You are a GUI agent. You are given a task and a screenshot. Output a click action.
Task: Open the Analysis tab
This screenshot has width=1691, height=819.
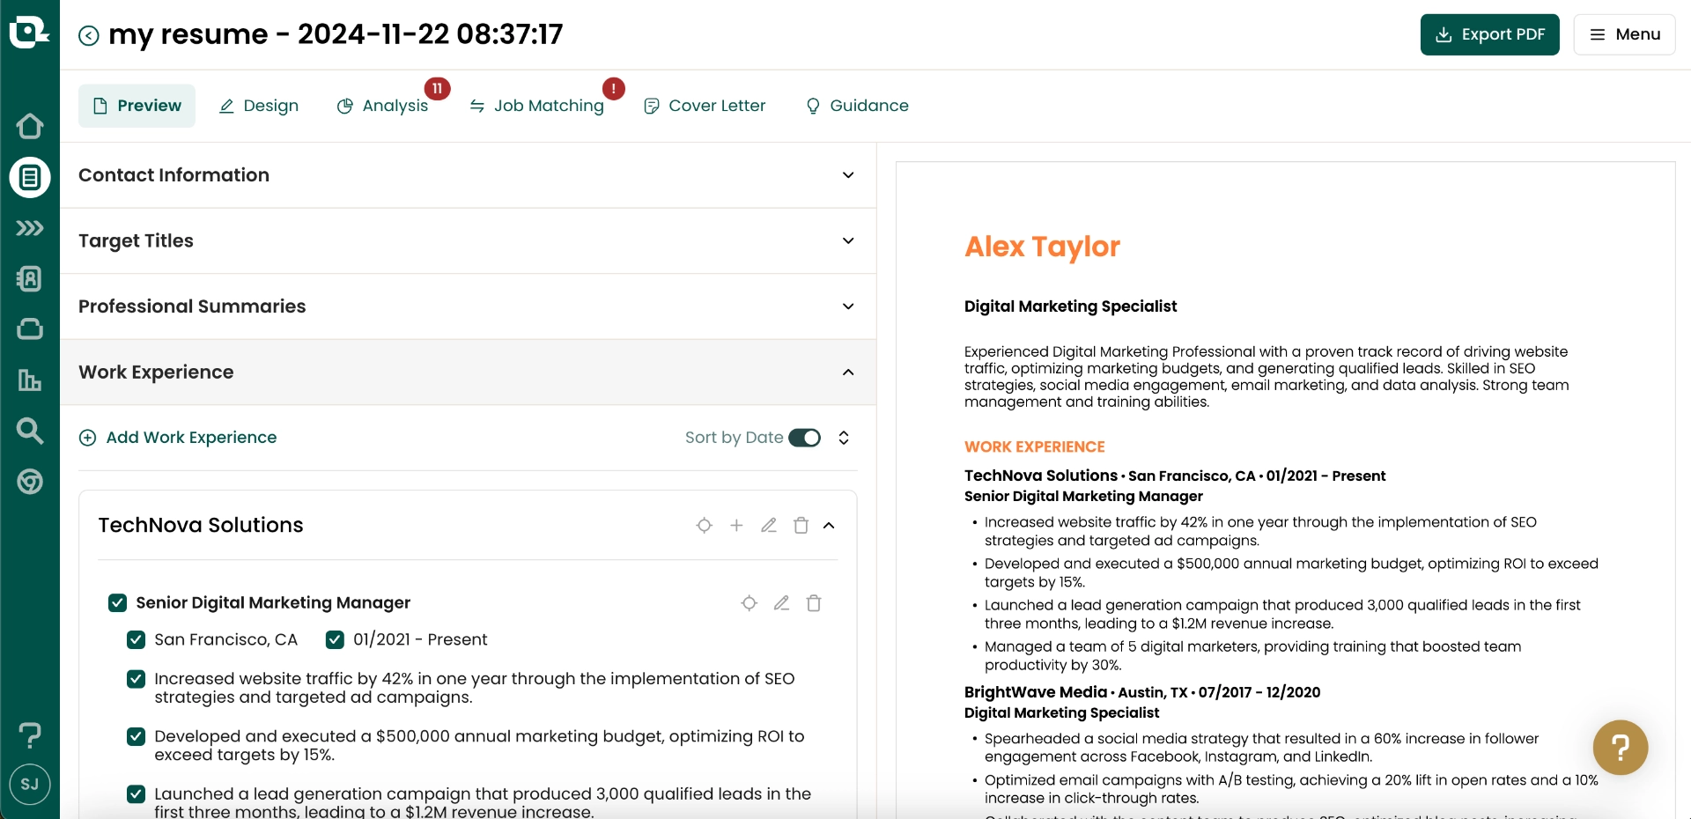point(383,106)
